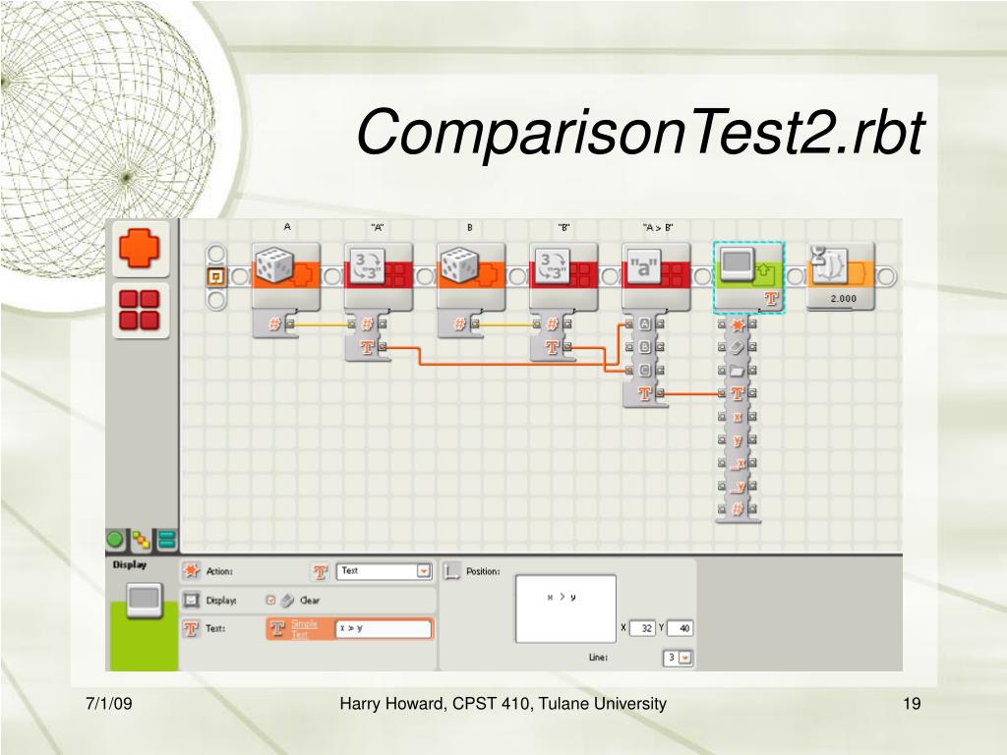The image size is (1007, 755).
Task: Click the Y position field showing 40
Action: 680,628
